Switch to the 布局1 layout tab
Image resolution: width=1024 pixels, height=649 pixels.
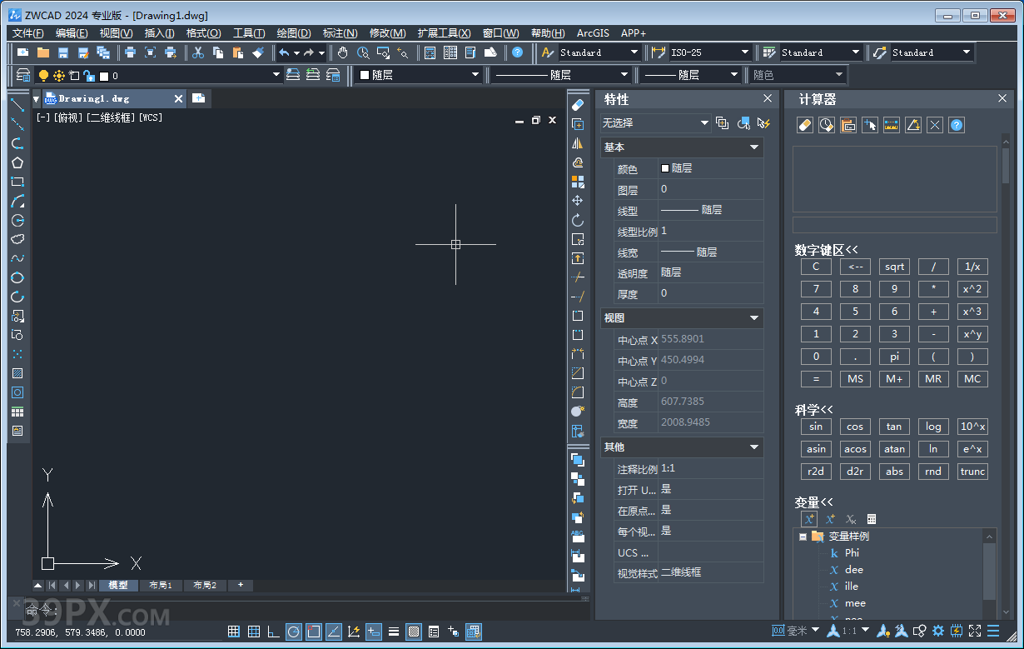(x=161, y=586)
